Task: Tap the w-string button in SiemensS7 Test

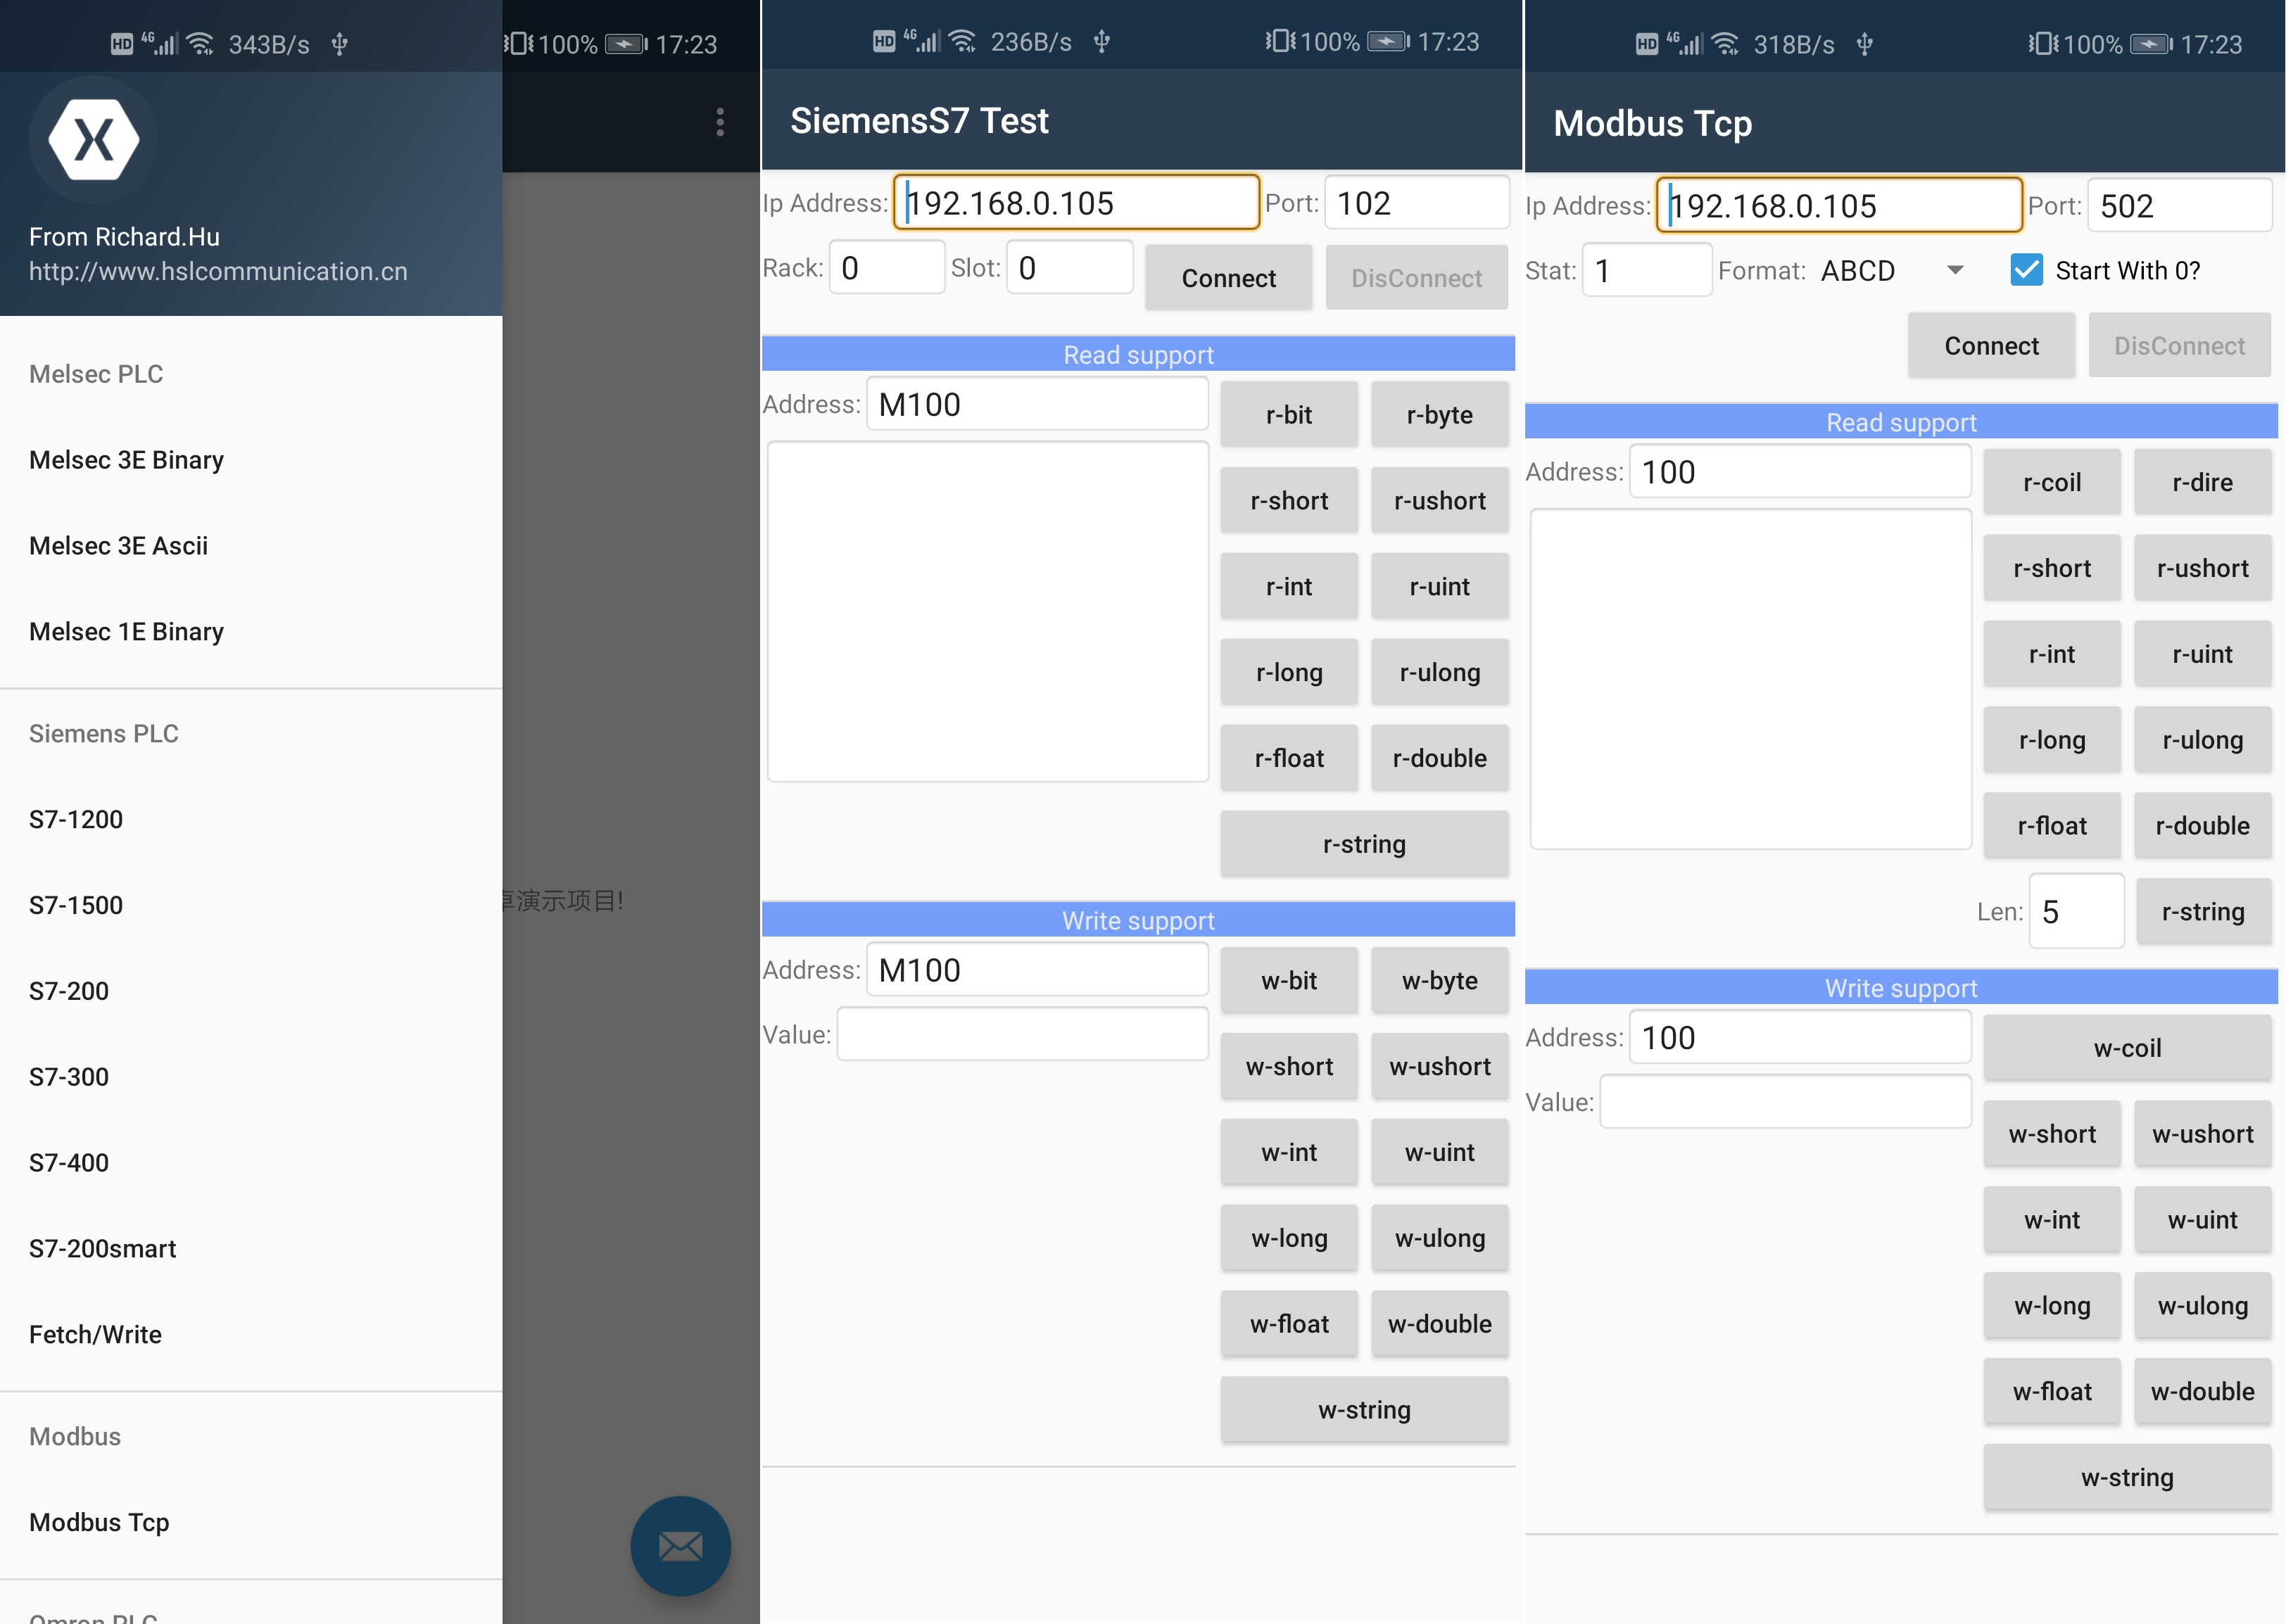Action: (x=1363, y=1410)
